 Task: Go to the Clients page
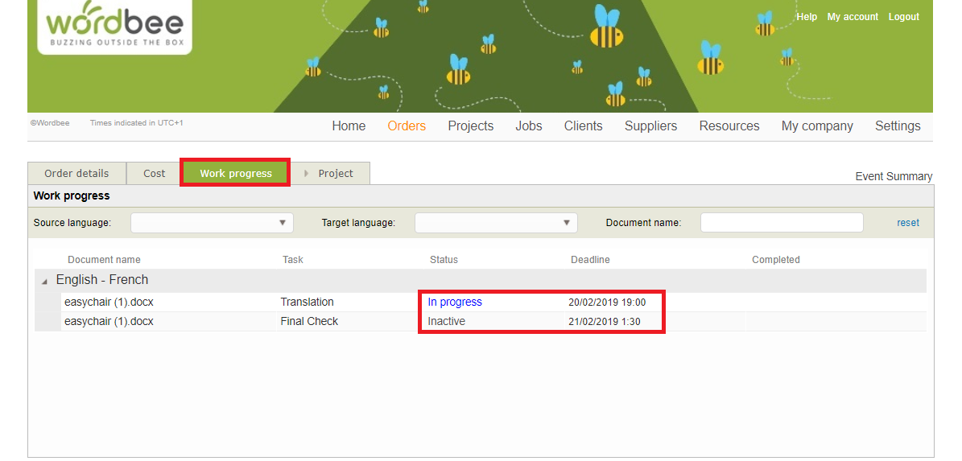point(583,126)
